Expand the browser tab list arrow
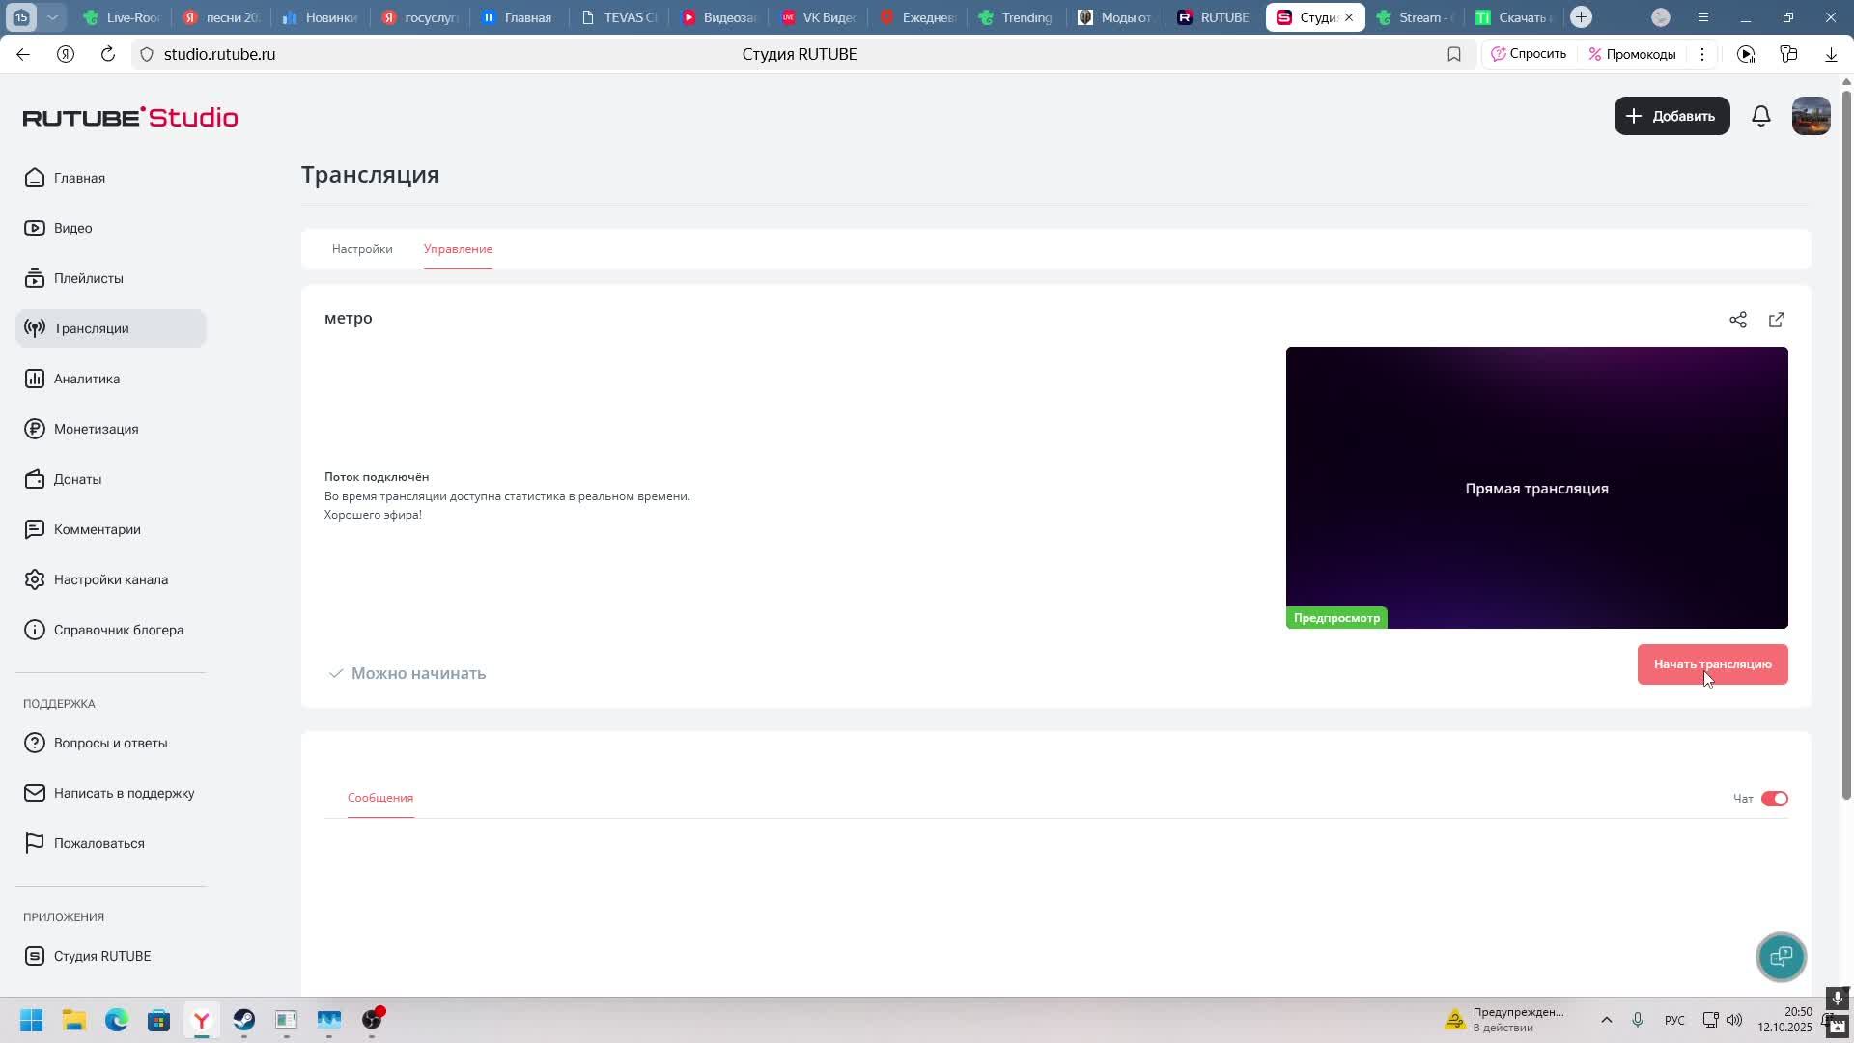 (x=53, y=16)
